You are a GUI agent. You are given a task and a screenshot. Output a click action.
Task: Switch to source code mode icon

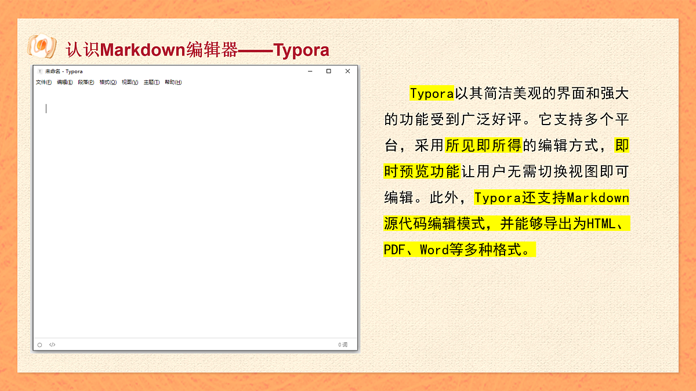pyautogui.click(x=52, y=345)
